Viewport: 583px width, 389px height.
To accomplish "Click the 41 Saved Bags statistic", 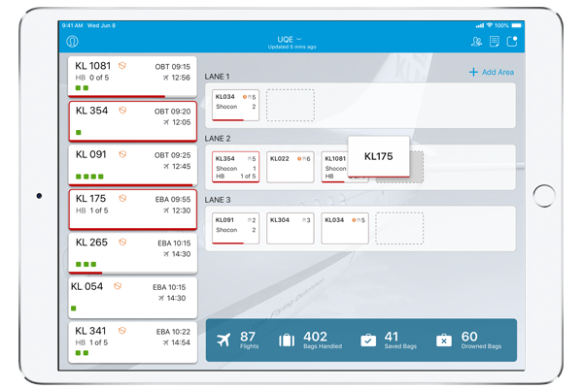I will point(400,340).
